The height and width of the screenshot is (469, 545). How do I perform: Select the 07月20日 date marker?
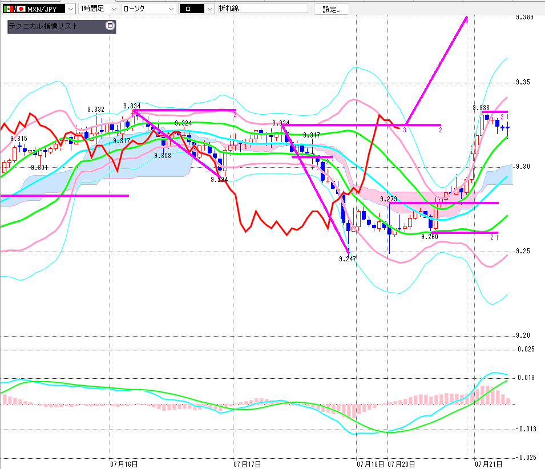click(401, 464)
